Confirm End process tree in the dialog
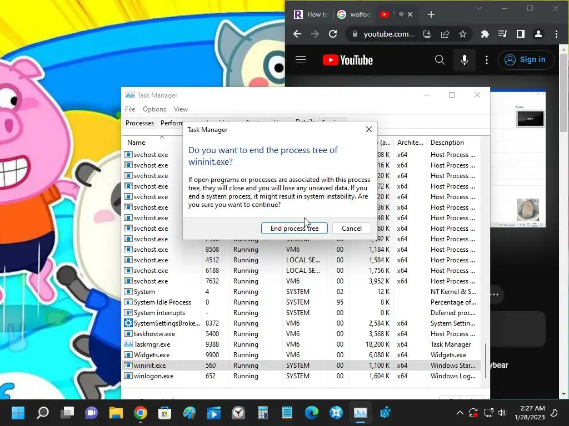Image resolution: width=569 pixels, height=426 pixels. (x=295, y=228)
